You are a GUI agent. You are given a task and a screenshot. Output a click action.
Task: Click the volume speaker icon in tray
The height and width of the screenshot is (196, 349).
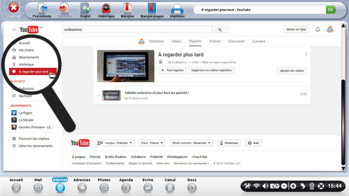click(266, 186)
